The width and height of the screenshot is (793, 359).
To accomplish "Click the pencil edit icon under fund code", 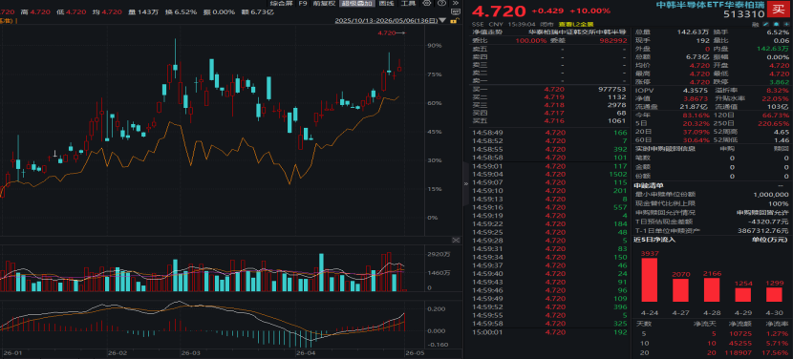I will pos(765,24).
